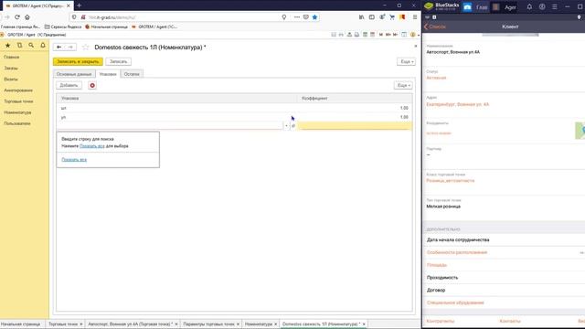This screenshot has width=585, height=329.
Task: Click open-reference icon in the packaging field
Action: 293,126
